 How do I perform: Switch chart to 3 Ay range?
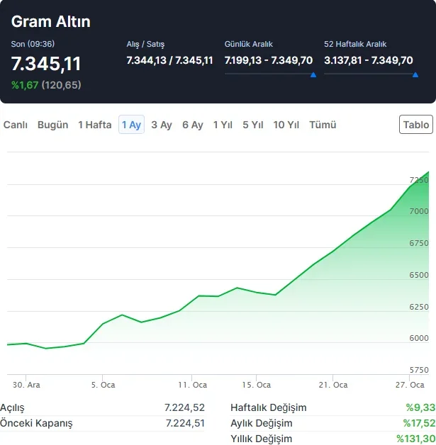coord(162,125)
